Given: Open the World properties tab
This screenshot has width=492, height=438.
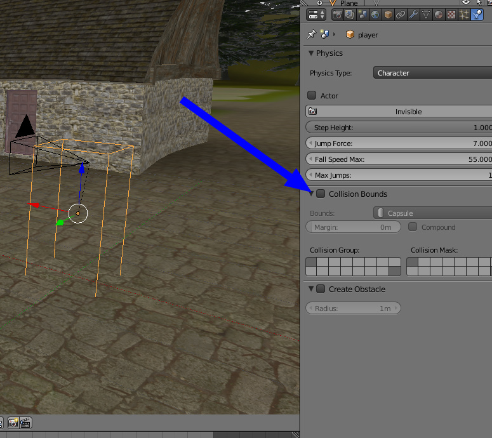Looking at the screenshot, I should pyautogui.click(x=375, y=15).
